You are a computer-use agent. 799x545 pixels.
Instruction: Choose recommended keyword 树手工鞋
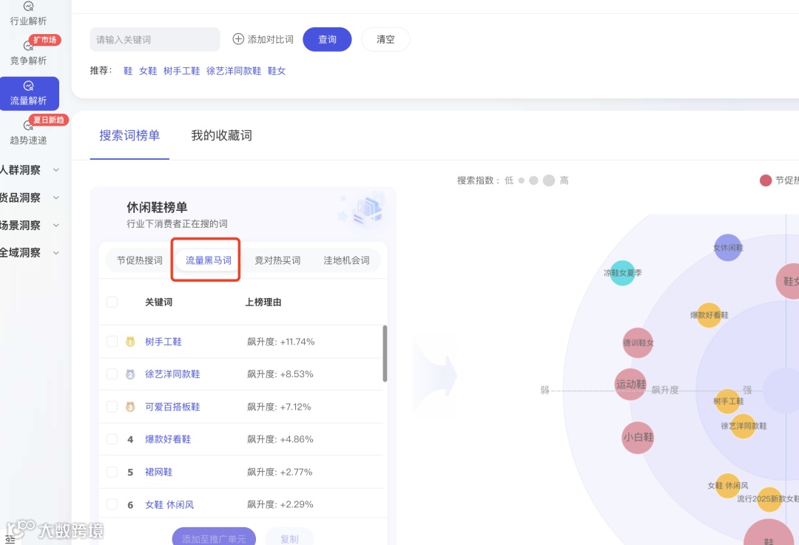click(181, 71)
